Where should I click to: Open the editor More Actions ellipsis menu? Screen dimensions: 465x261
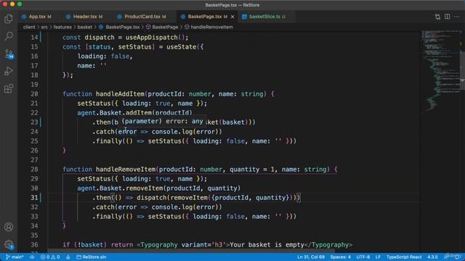(x=457, y=17)
